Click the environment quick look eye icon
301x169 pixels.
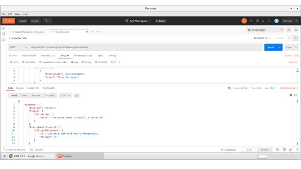[x=289, y=30]
